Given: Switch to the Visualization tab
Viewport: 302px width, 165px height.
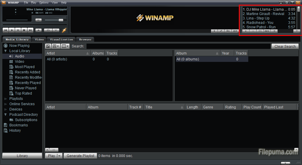Looking at the screenshot, I should pos(61,39).
